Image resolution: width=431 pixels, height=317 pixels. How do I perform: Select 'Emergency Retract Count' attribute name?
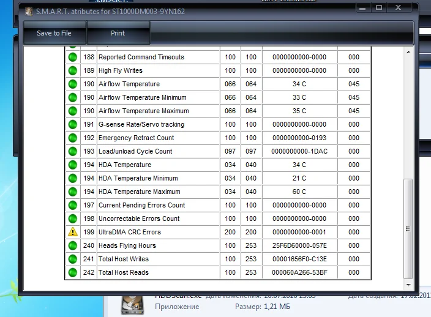point(136,138)
